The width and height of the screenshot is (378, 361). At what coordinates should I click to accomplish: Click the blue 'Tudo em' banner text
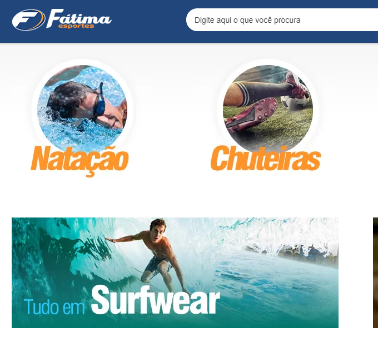tap(54, 306)
